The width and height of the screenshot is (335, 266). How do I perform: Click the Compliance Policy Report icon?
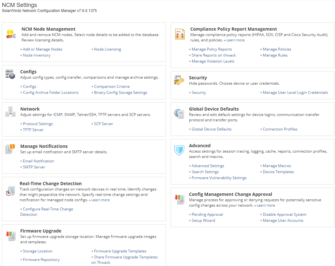(x=180, y=34)
